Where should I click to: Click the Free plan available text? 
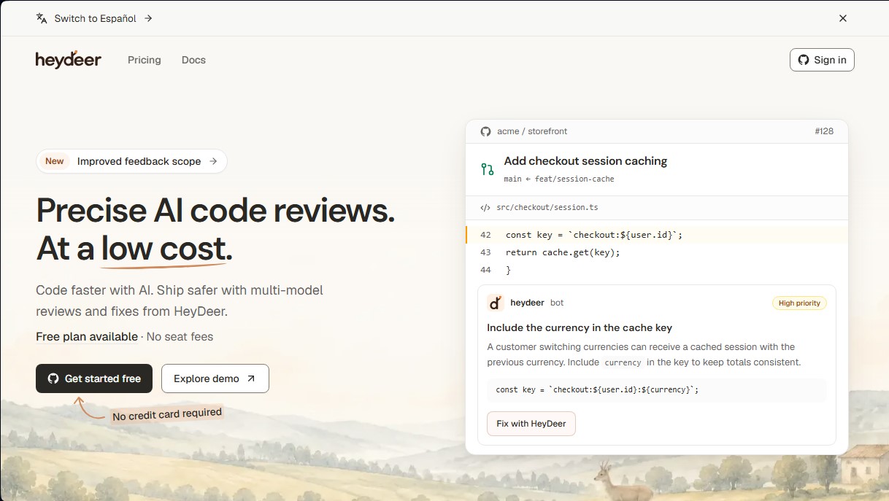coord(87,337)
